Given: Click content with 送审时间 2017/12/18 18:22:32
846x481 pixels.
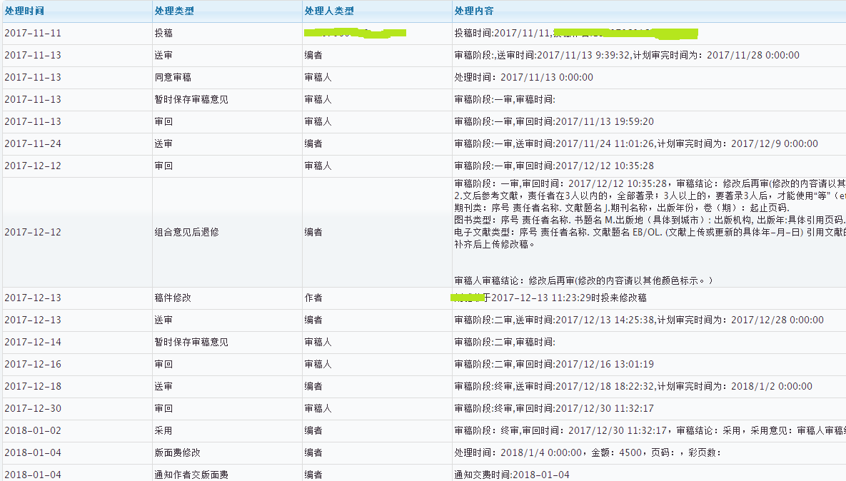Looking at the screenshot, I should click(633, 386).
